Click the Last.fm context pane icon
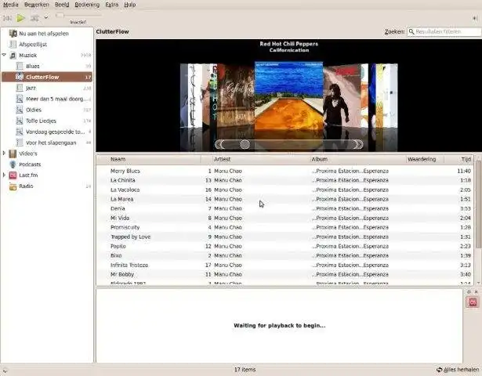The width and height of the screenshot is (482, 376). coord(473,302)
